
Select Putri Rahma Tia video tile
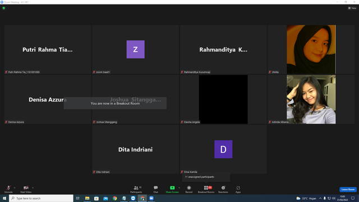[x=48, y=49]
